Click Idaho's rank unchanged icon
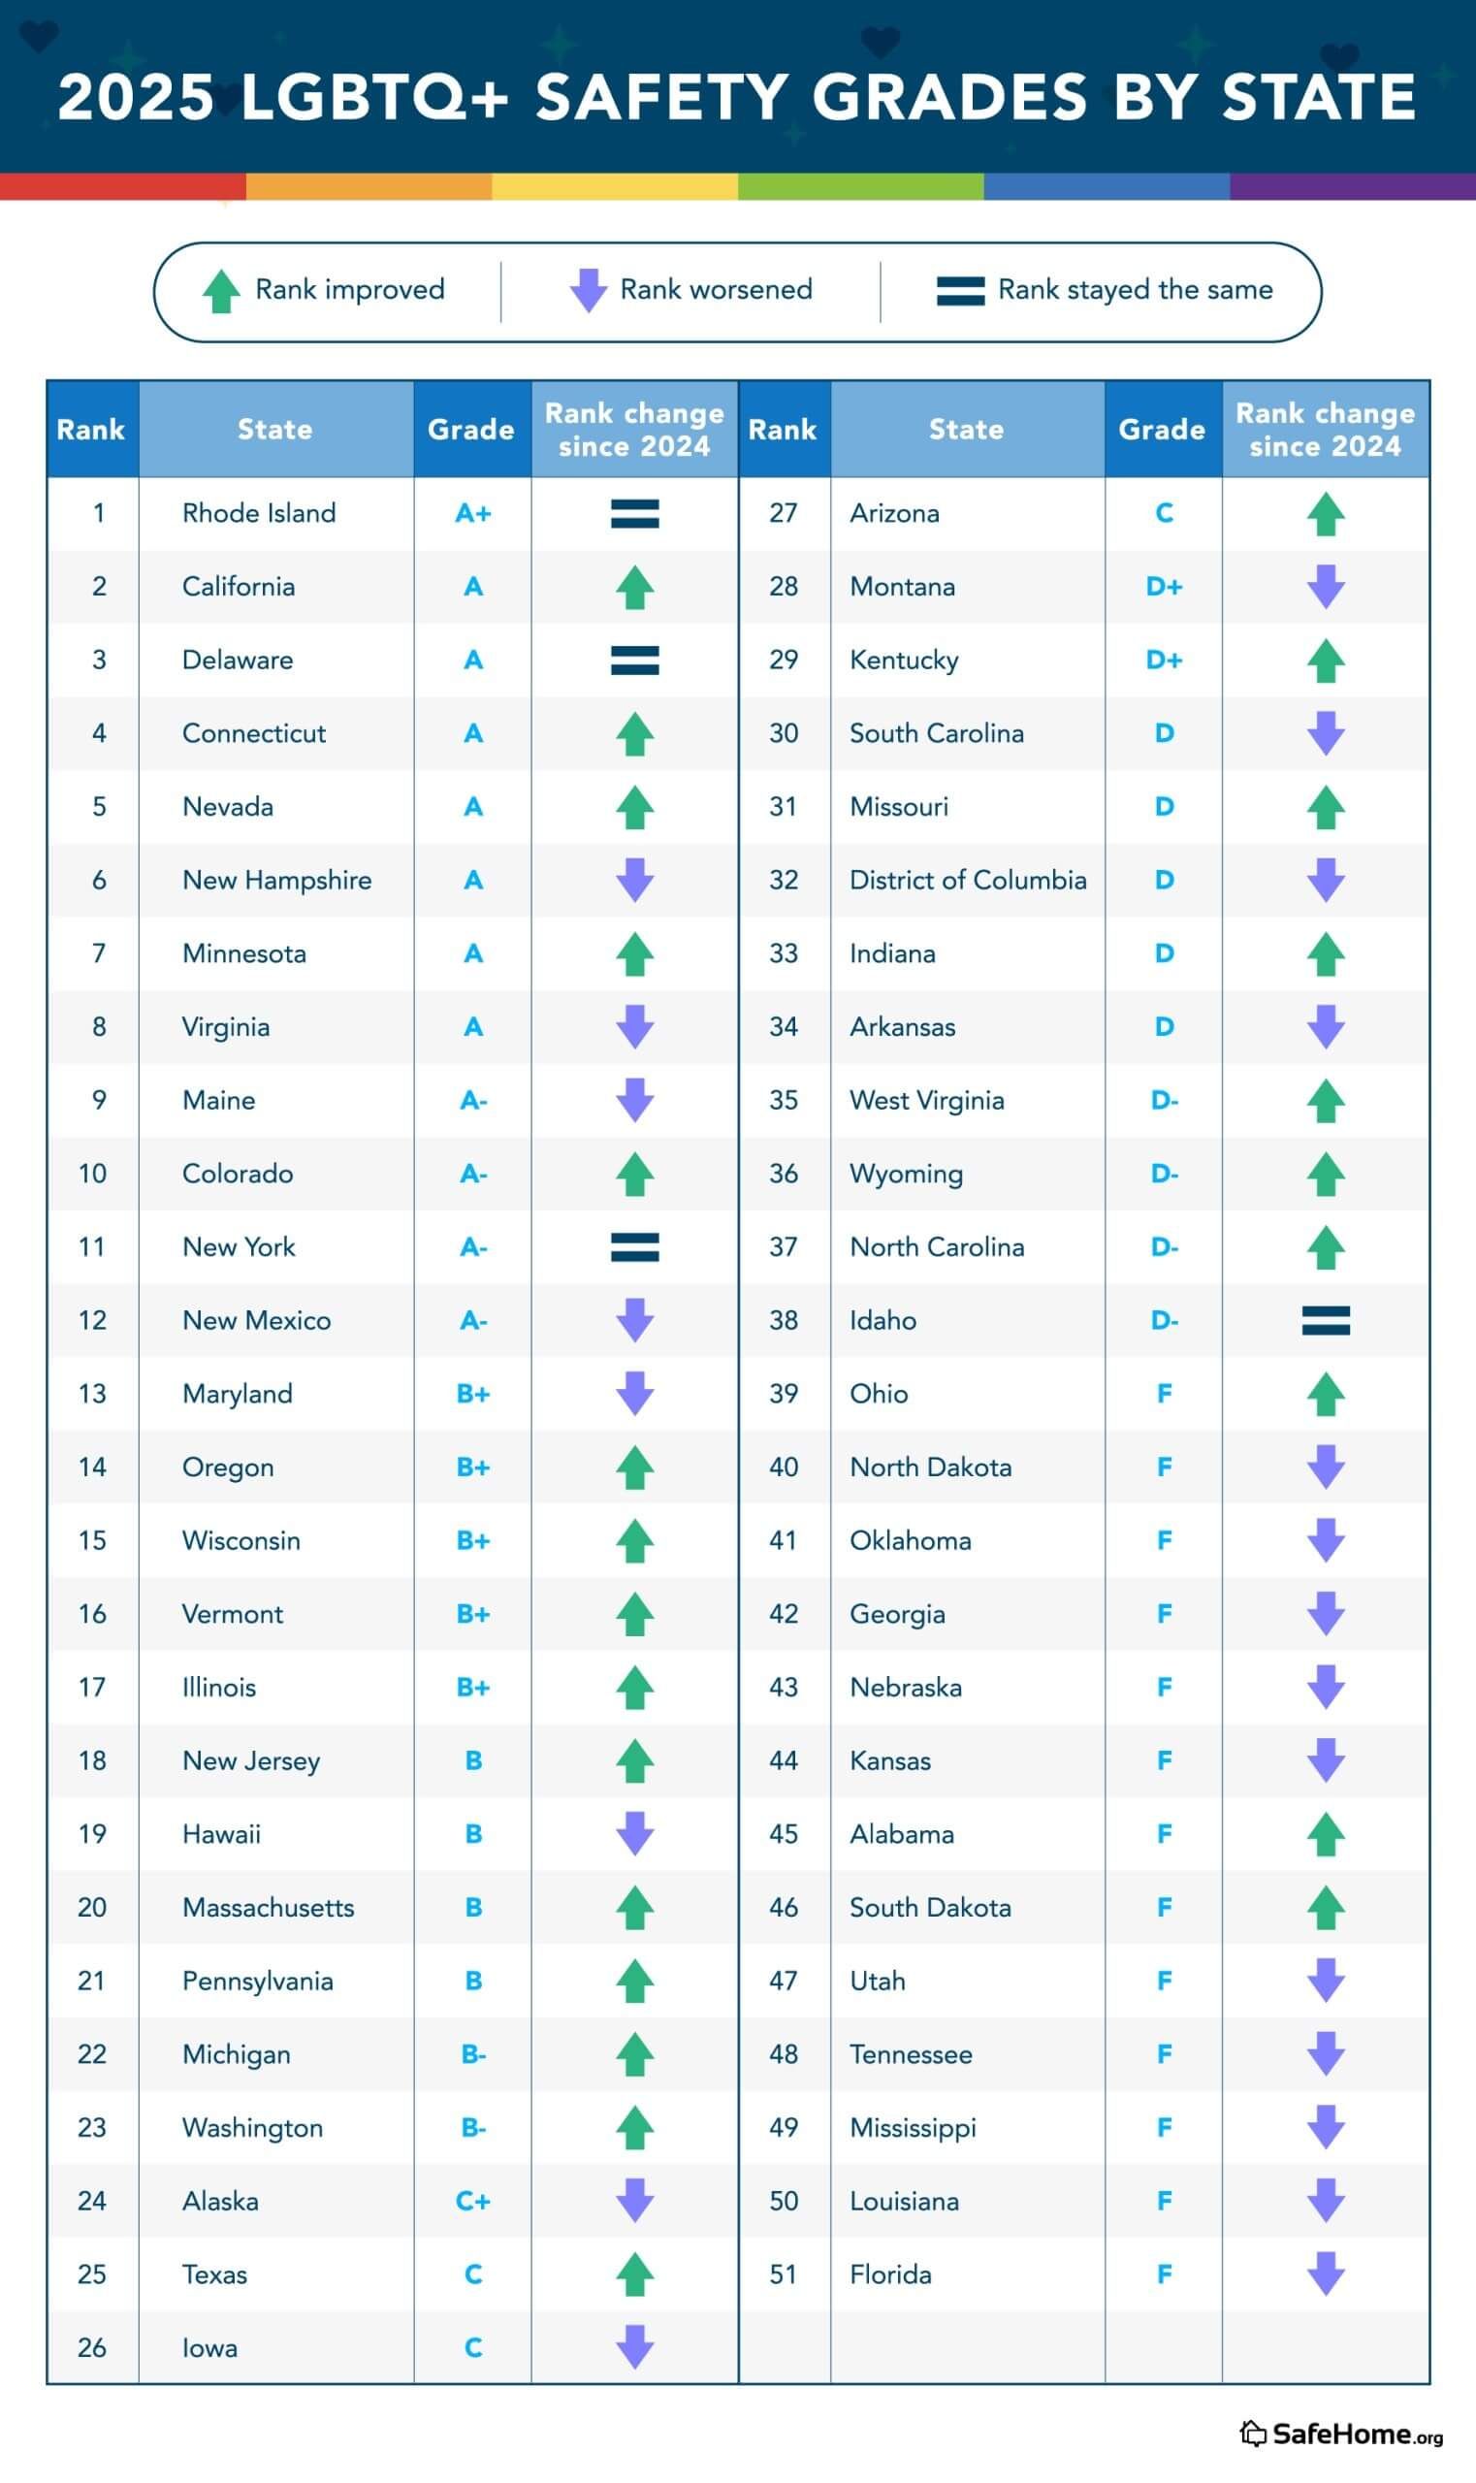The image size is (1476, 2483). click(x=1326, y=1320)
